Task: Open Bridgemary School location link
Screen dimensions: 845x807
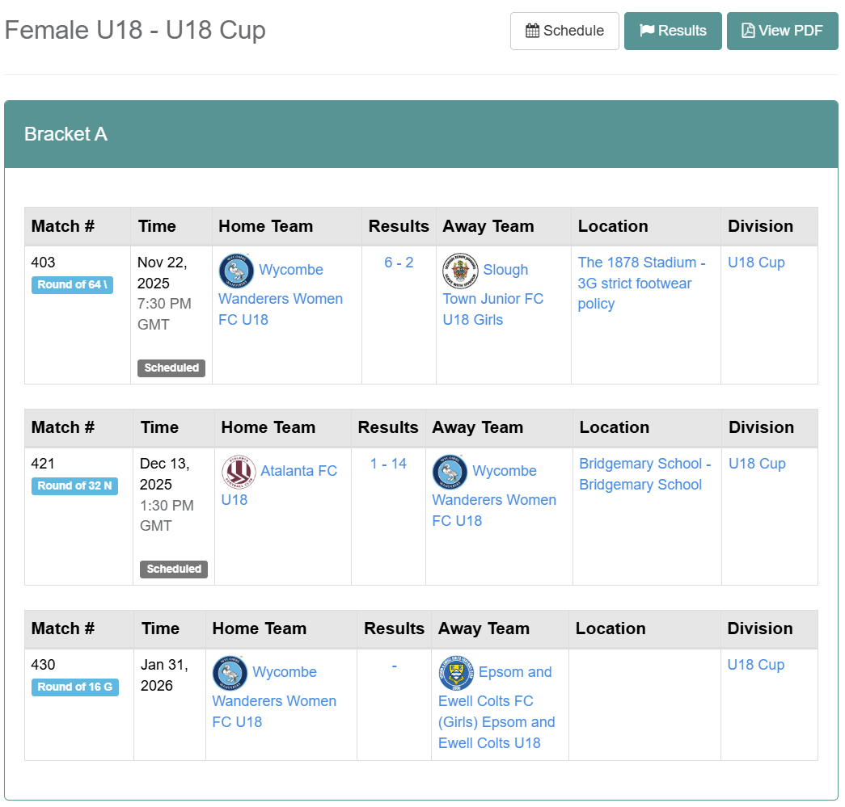Action: coord(644,474)
